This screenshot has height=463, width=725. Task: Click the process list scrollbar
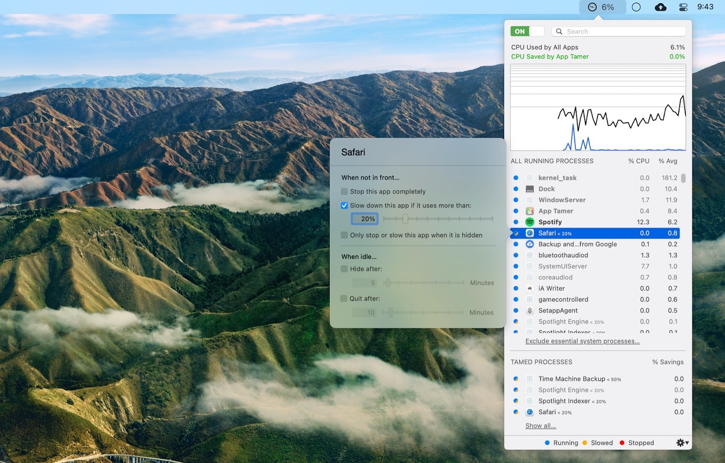pyautogui.click(x=683, y=179)
